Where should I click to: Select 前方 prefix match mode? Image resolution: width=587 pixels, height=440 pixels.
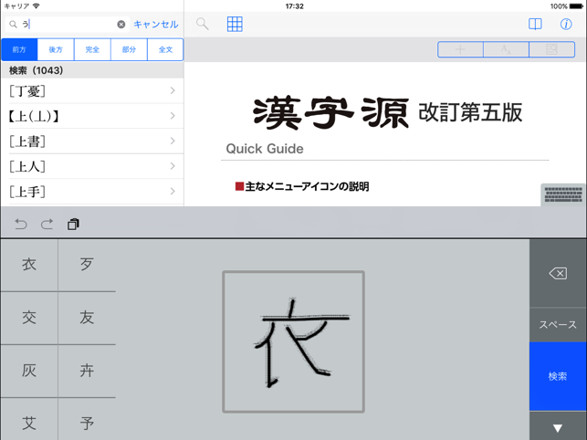coord(19,49)
